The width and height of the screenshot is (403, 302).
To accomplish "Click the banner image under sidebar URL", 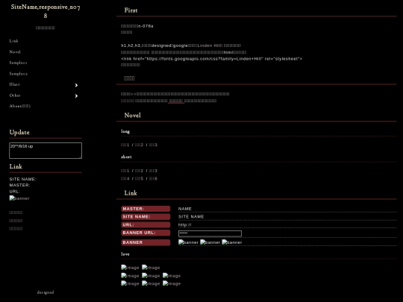I will pos(19,198).
